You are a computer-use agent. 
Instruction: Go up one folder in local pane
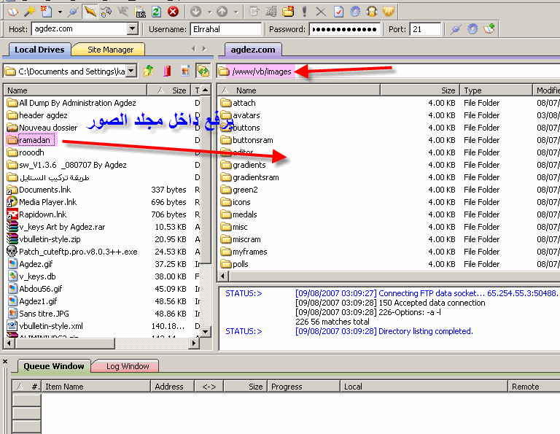pyautogui.click(x=149, y=71)
